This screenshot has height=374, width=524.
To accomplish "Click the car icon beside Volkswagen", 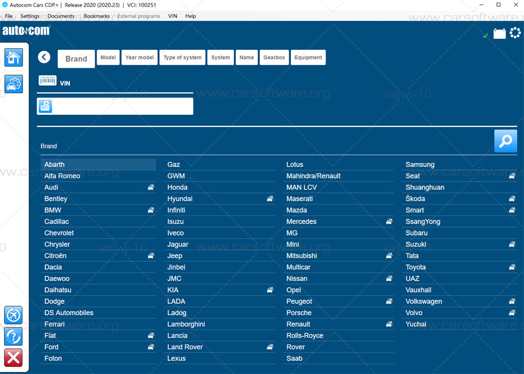I will click(512, 302).
